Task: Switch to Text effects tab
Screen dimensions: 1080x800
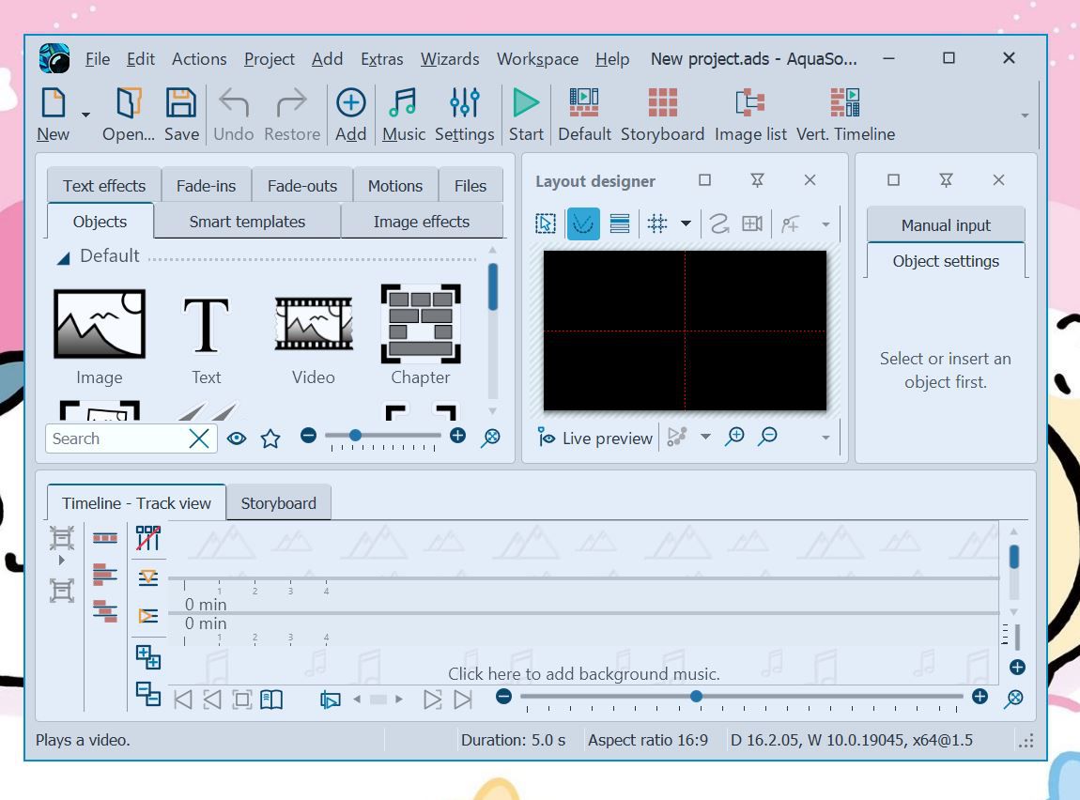Action: pos(104,186)
